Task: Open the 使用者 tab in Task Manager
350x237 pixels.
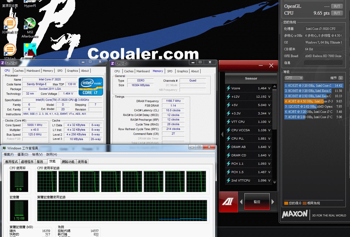Action: coord(82,162)
